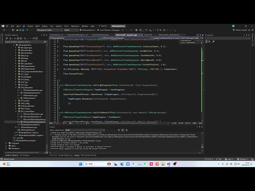Click the XGLearn repository status button
The image size is (255, 191).
pos(243,159)
